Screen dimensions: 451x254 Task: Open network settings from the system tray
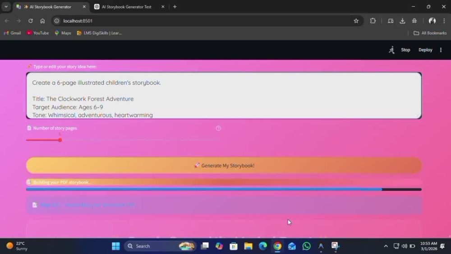click(396, 246)
